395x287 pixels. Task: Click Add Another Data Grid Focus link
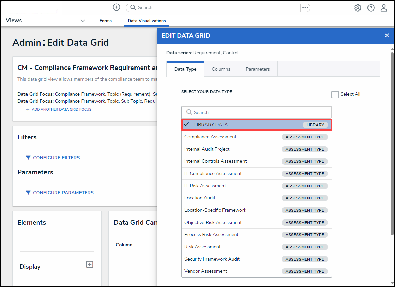point(61,109)
